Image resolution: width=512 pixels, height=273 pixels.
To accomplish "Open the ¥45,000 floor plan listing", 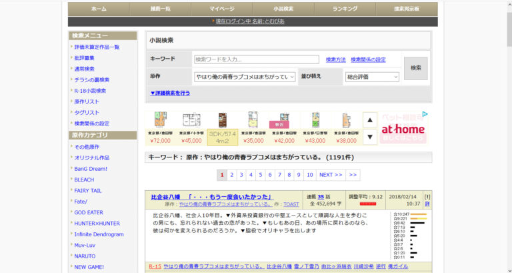I will [191, 128].
